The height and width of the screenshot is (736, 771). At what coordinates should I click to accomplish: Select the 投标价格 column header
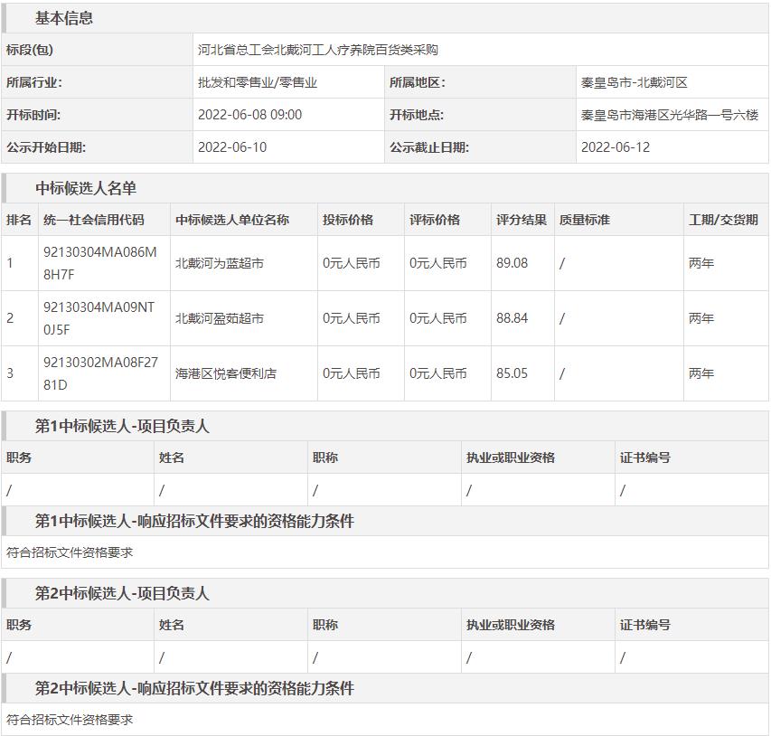pyautogui.click(x=348, y=220)
